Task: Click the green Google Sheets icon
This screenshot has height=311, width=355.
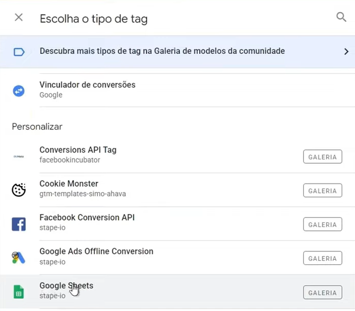Action: click(x=19, y=292)
